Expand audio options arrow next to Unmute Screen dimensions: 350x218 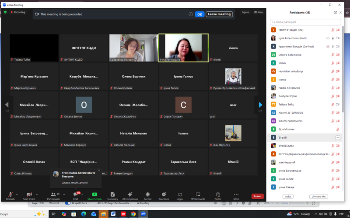[x=17, y=194]
